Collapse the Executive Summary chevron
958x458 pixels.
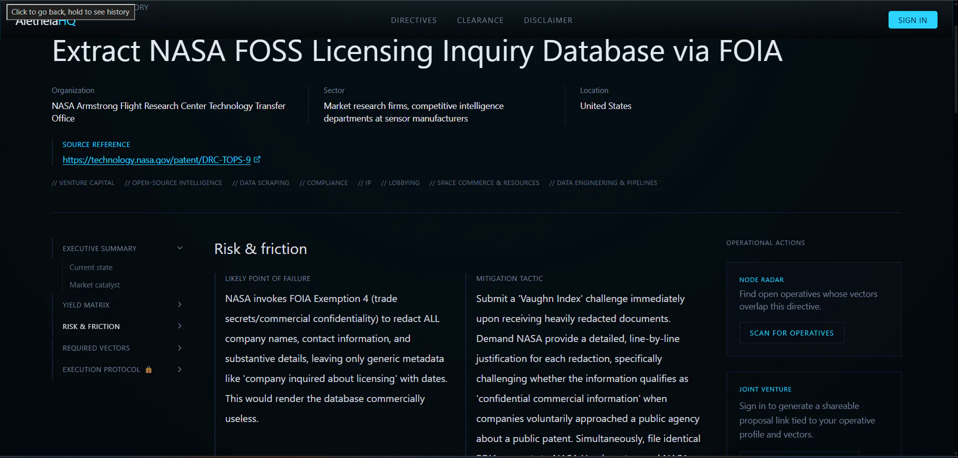click(x=180, y=248)
